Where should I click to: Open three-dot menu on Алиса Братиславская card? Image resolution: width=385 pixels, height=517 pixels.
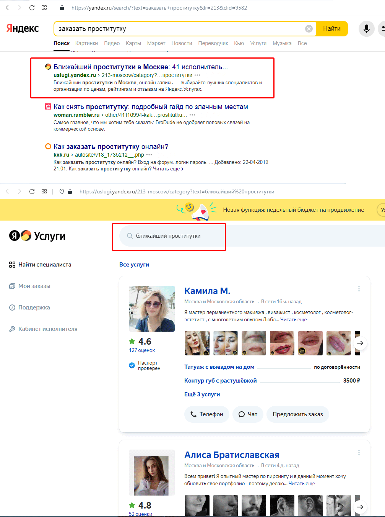359,453
